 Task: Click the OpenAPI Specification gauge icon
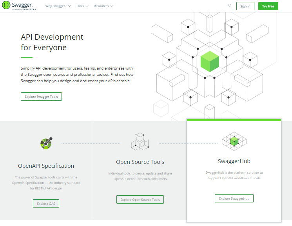(46, 143)
